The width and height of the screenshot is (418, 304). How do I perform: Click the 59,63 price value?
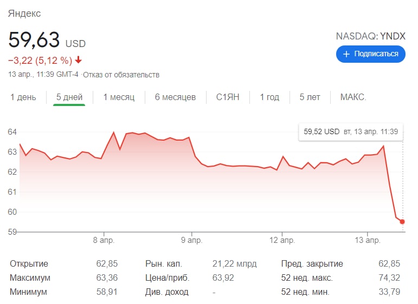(x=34, y=39)
